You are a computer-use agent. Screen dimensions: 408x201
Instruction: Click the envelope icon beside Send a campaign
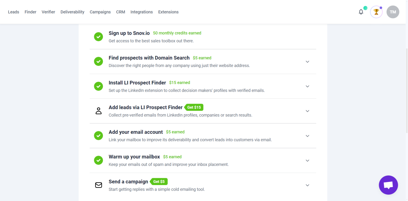(99, 185)
